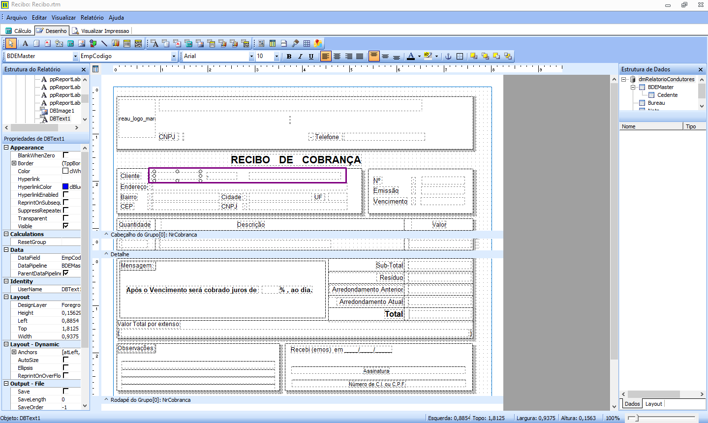The height and width of the screenshot is (423, 708).
Task: Pick the Line drawing tool
Action: click(x=104, y=43)
